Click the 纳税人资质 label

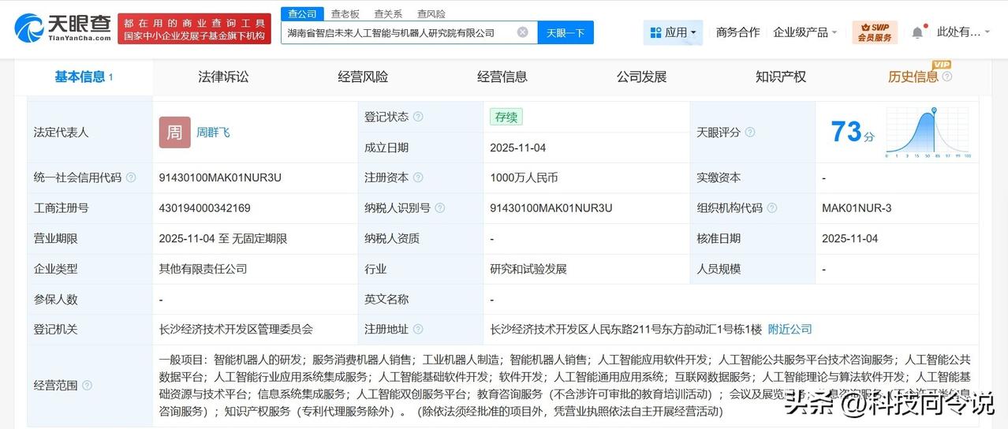click(x=392, y=238)
